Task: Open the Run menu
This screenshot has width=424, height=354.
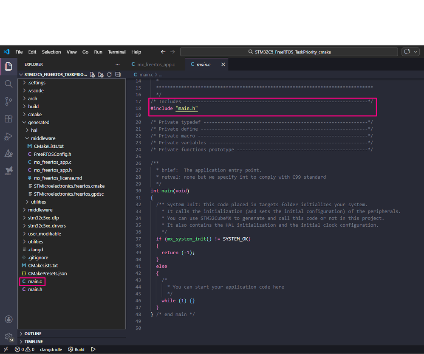Action: pyautogui.click(x=98, y=52)
